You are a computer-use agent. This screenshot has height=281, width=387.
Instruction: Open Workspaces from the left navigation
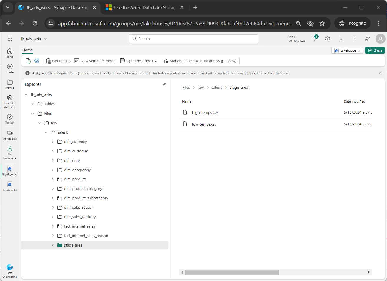click(x=9, y=135)
